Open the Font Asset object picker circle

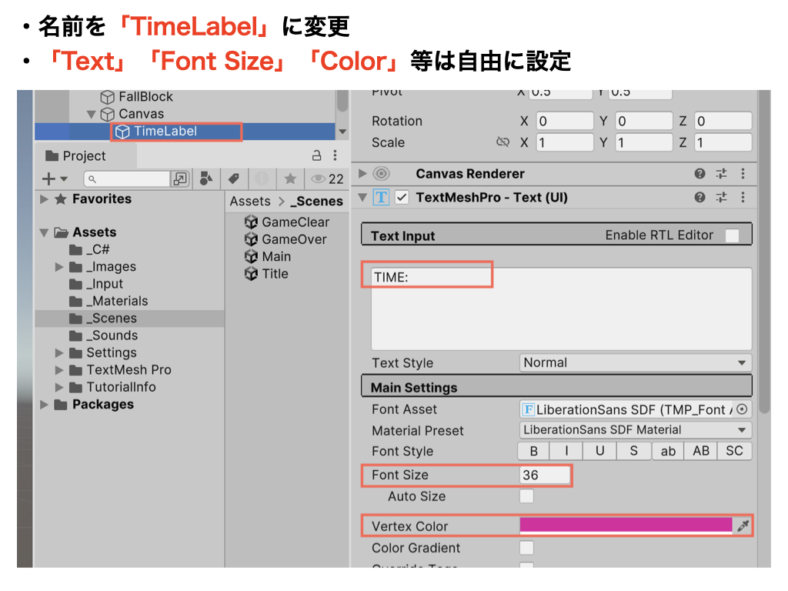coord(742,409)
